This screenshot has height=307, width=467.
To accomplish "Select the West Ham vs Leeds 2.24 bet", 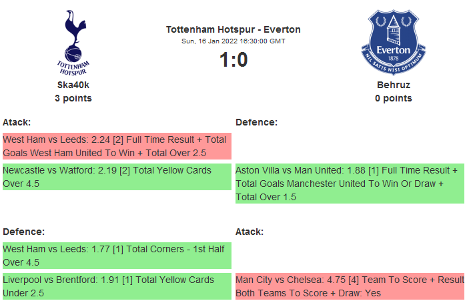I will pyautogui.click(x=116, y=146).
